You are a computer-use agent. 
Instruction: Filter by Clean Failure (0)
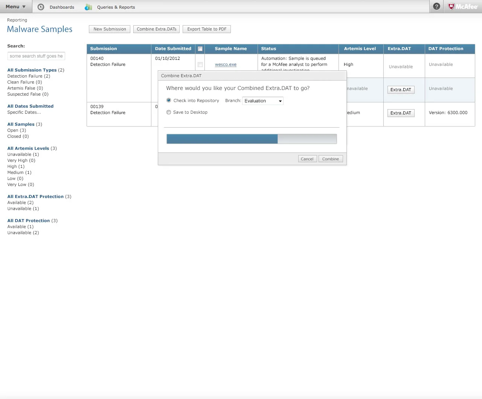[x=24, y=82]
